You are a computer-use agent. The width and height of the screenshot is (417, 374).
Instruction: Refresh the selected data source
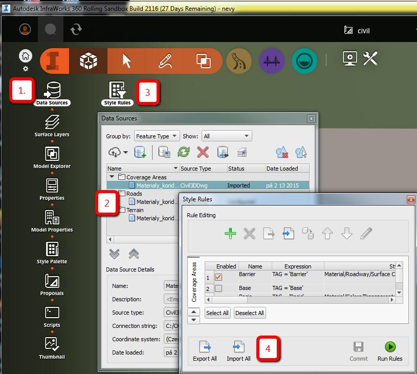(184, 152)
